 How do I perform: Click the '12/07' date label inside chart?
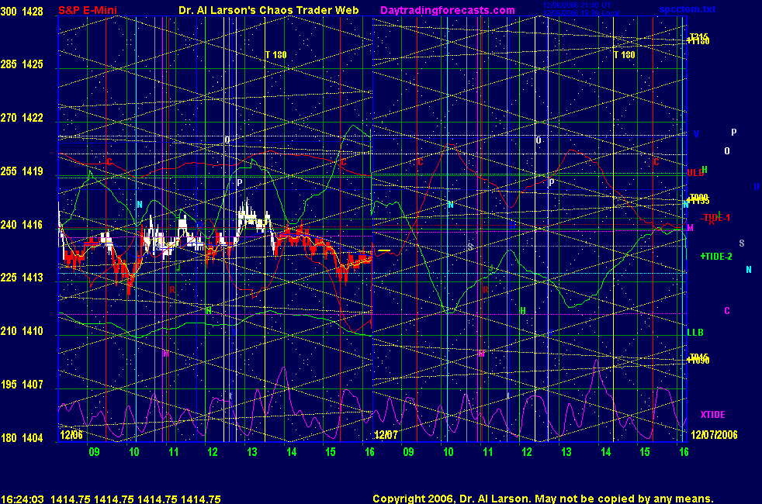(x=386, y=434)
